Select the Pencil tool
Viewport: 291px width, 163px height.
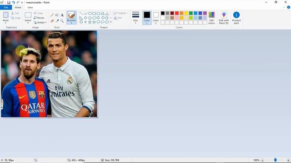click(x=52, y=15)
